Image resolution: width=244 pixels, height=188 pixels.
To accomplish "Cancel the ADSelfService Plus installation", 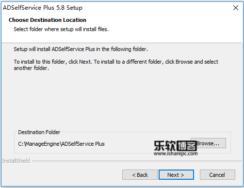I will pos(217,175).
